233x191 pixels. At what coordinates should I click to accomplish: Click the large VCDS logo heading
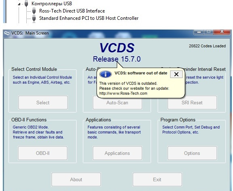117,48
